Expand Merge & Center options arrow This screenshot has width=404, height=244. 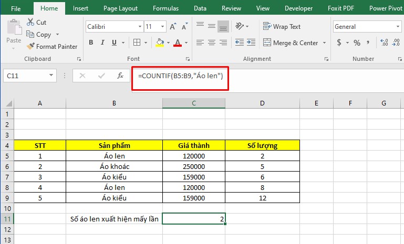(324, 43)
